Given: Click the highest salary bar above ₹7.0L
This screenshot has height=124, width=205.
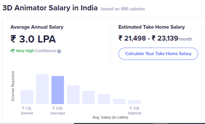Looking at the screenshot, I should tap(135, 102).
